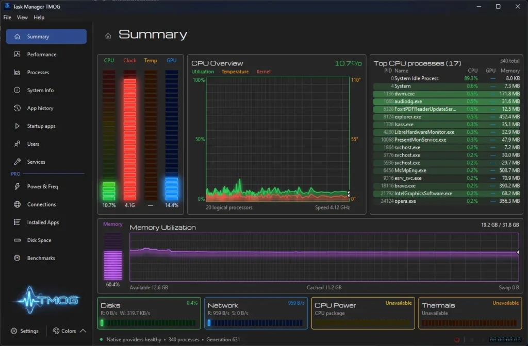Image resolution: width=528 pixels, height=346 pixels.
Task: Open the View menu
Action: click(22, 18)
